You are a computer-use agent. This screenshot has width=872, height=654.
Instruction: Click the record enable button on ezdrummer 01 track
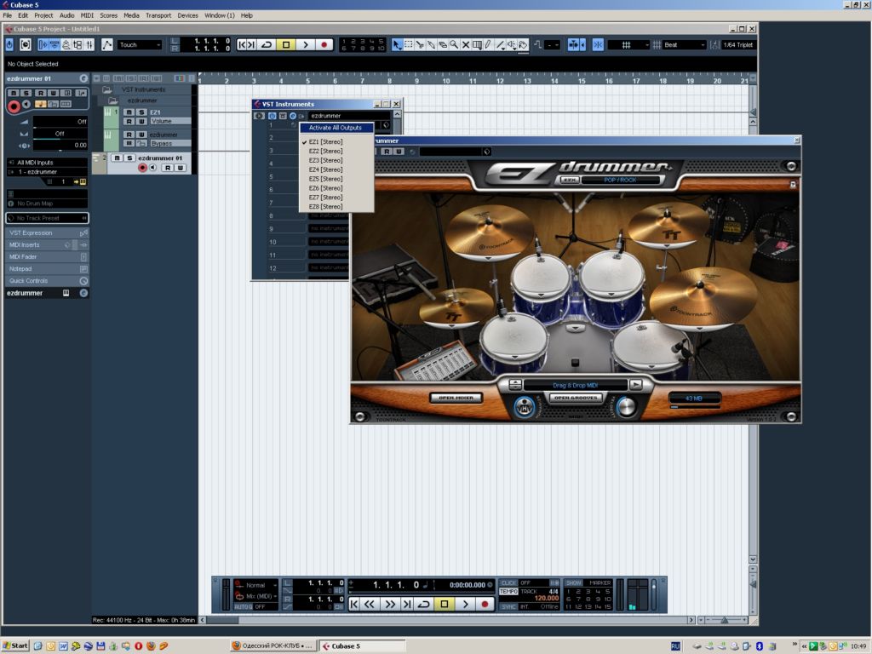142,168
